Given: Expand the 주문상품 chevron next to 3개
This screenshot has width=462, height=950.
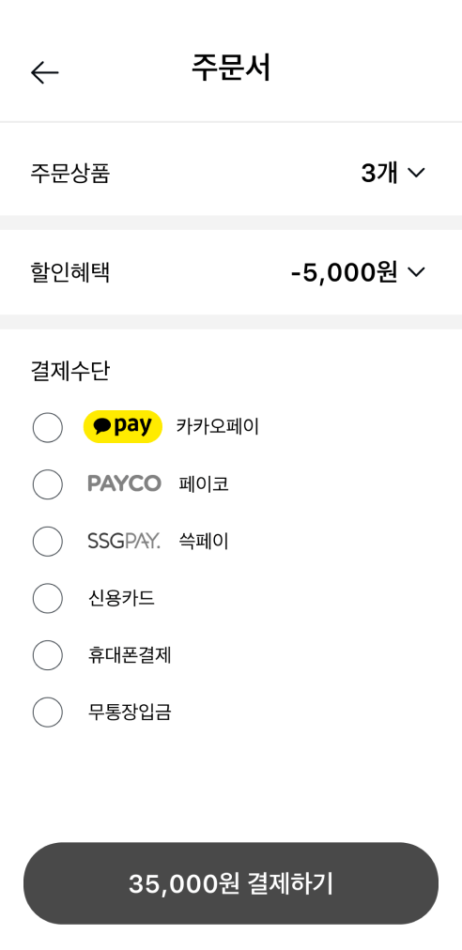Looking at the screenshot, I should click(417, 174).
